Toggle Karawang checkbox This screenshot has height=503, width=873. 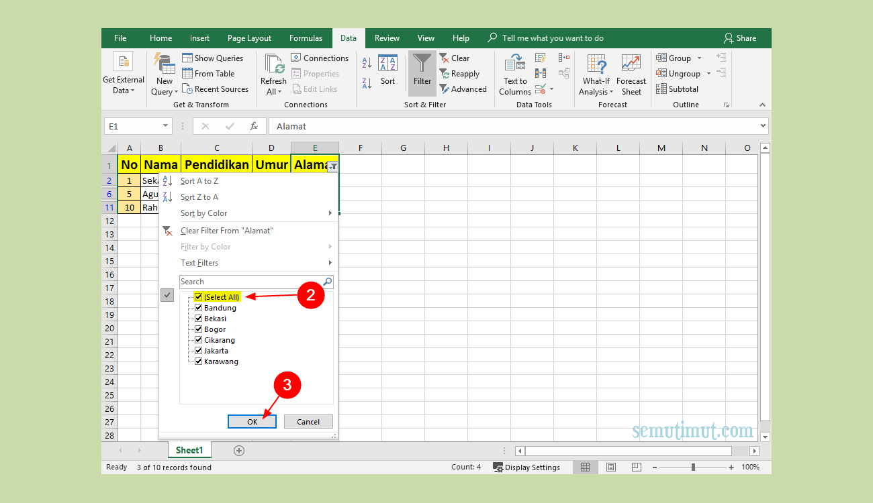point(198,361)
